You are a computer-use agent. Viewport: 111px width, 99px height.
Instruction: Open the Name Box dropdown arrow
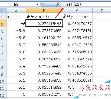point(38,4)
